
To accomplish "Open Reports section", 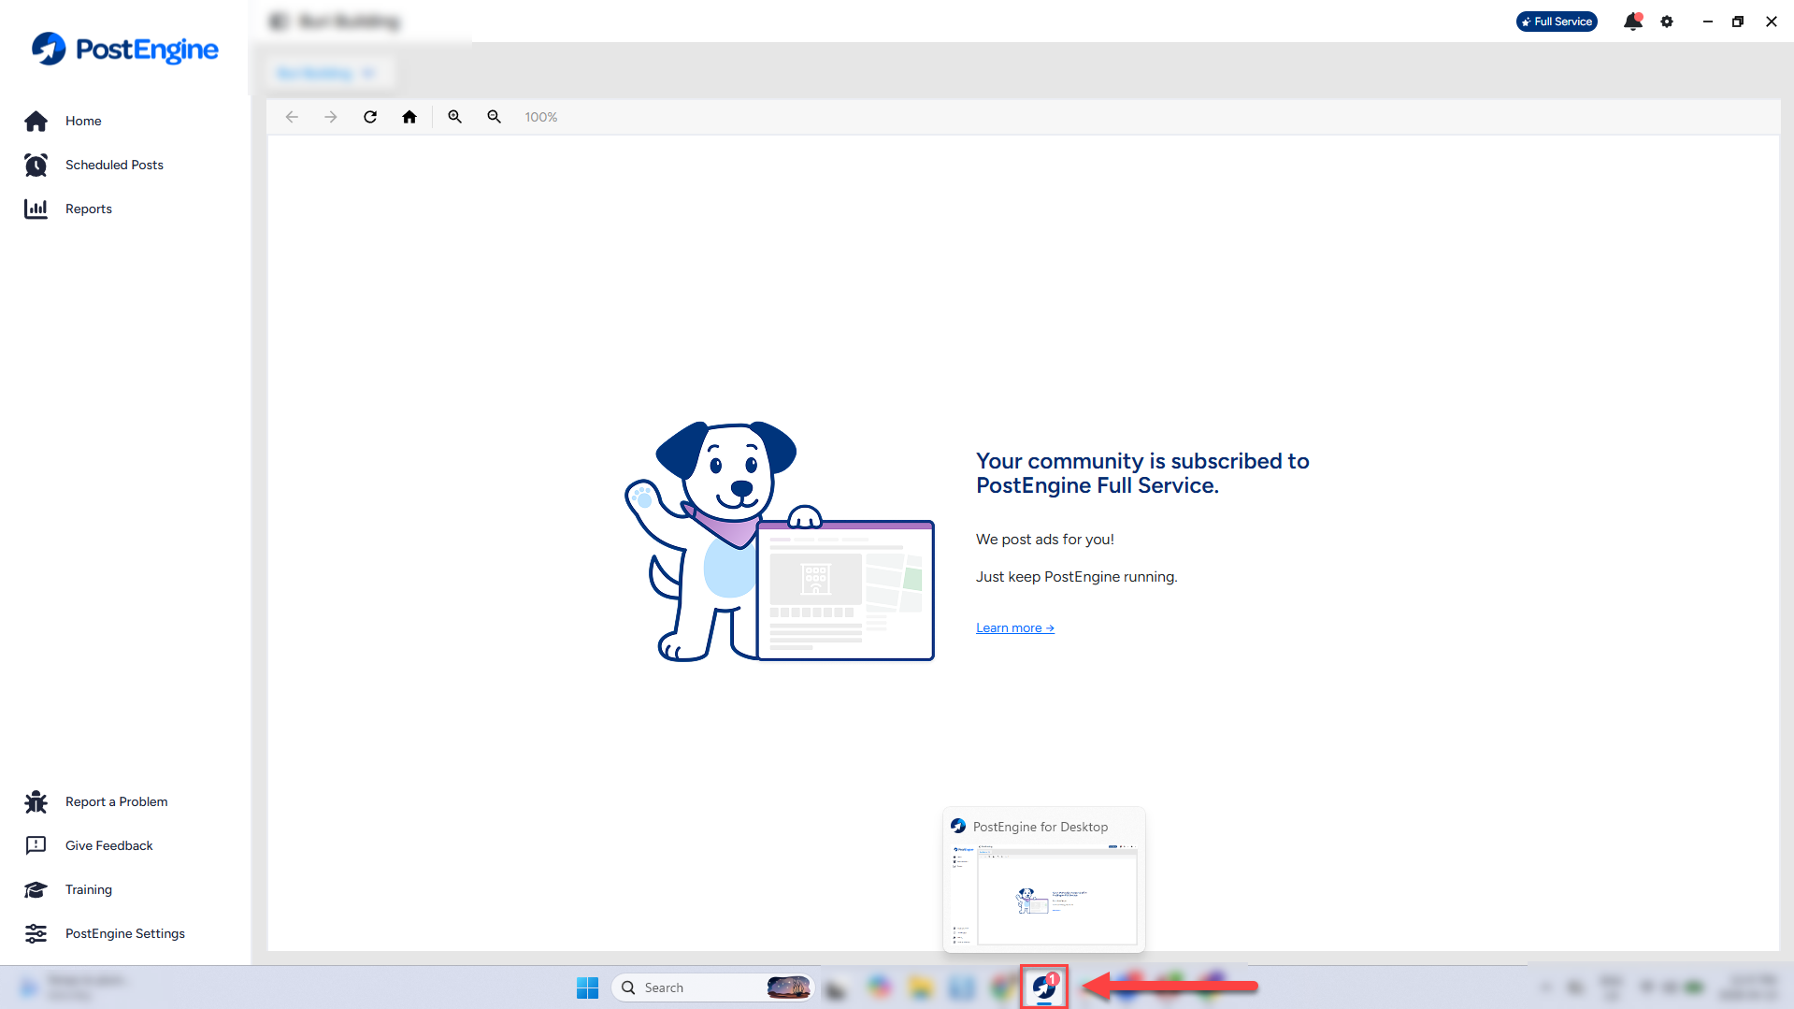I will tap(89, 209).
